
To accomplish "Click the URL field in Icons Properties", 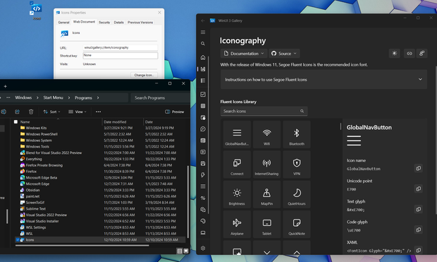I will coord(120,48).
